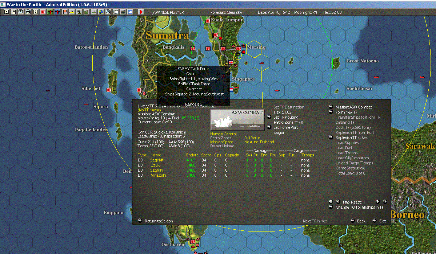
Task: Click the OP toolbar icon
Action: (x=115, y=12)
